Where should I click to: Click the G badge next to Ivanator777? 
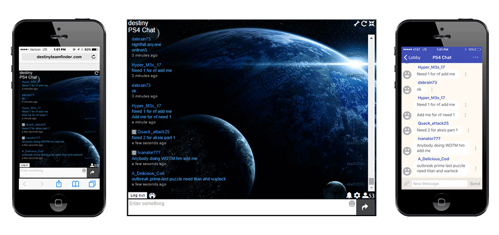pos(134,152)
